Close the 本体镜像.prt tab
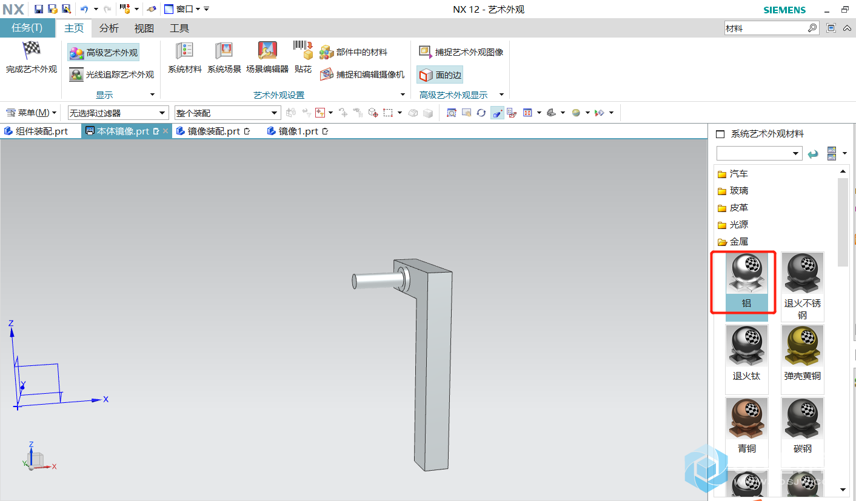This screenshot has height=501, width=856. (166, 131)
